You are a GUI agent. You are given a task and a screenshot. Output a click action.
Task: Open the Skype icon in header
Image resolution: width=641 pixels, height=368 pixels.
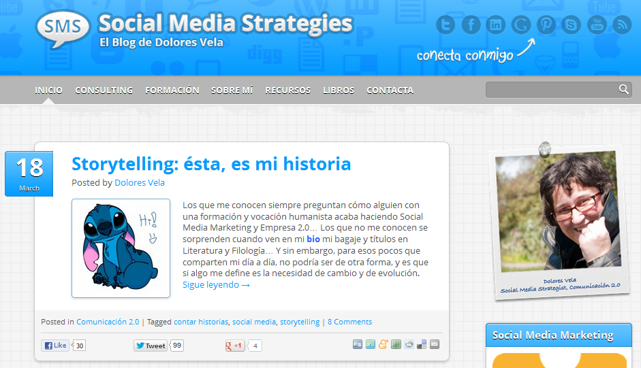click(x=571, y=25)
